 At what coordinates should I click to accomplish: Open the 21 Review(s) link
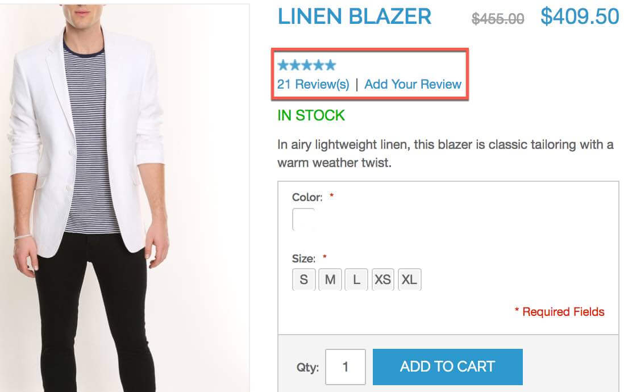click(x=313, y=85)
